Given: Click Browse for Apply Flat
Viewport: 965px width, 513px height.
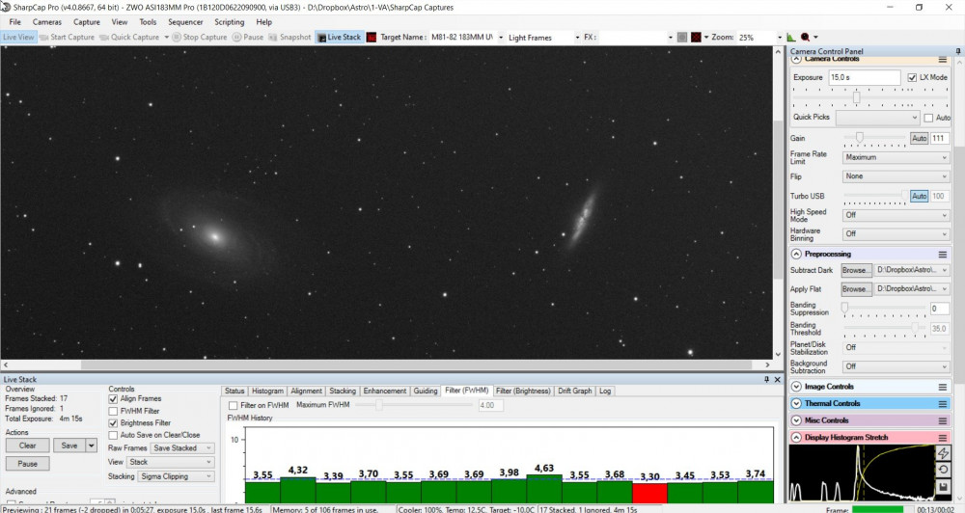Looking at the screenshot, I should (x=857, y=289).
